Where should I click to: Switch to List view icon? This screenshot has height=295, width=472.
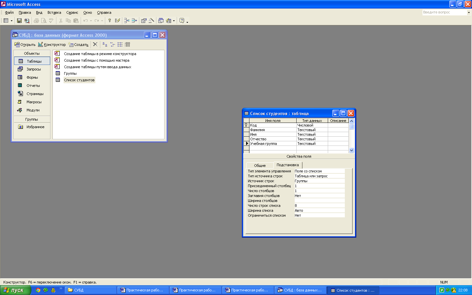coord(120,44)
